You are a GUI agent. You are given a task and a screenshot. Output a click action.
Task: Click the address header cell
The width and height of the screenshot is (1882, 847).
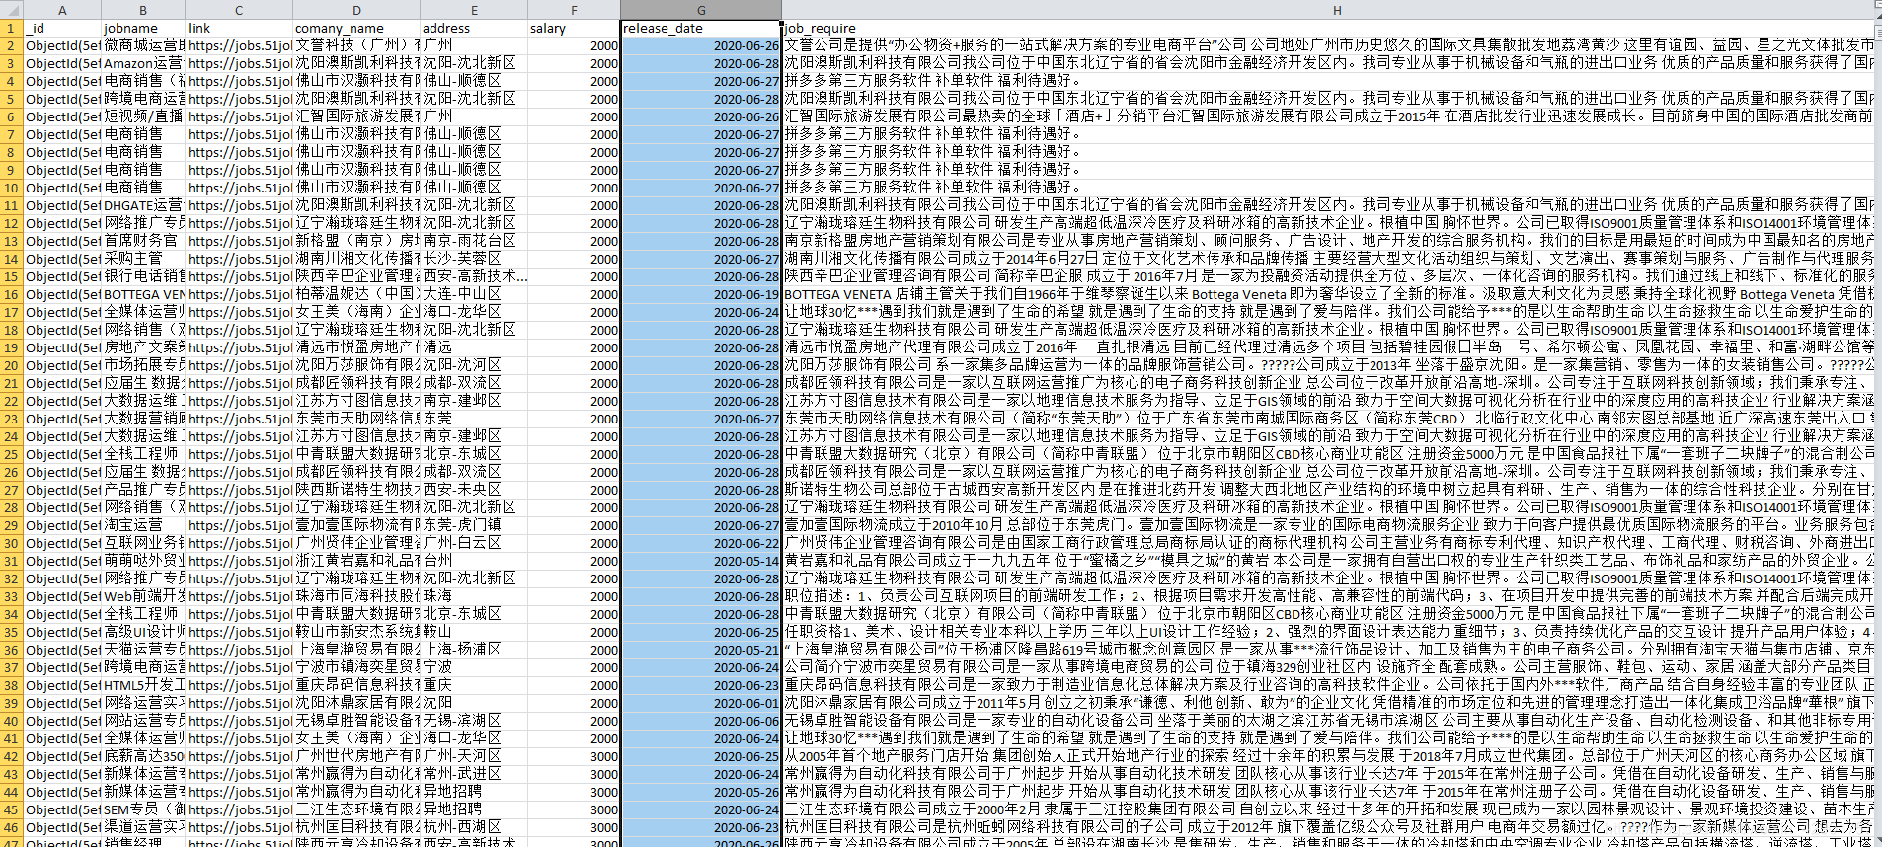[474, 28]
